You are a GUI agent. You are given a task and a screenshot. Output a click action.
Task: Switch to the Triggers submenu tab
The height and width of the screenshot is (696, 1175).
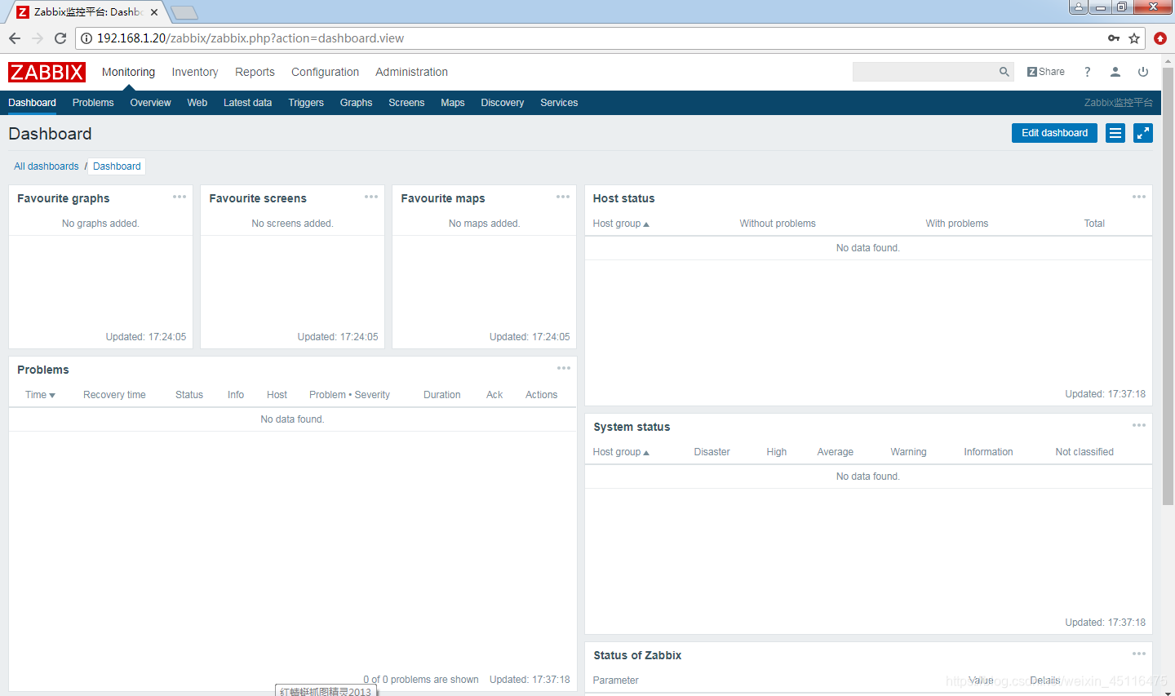(306, 103)
